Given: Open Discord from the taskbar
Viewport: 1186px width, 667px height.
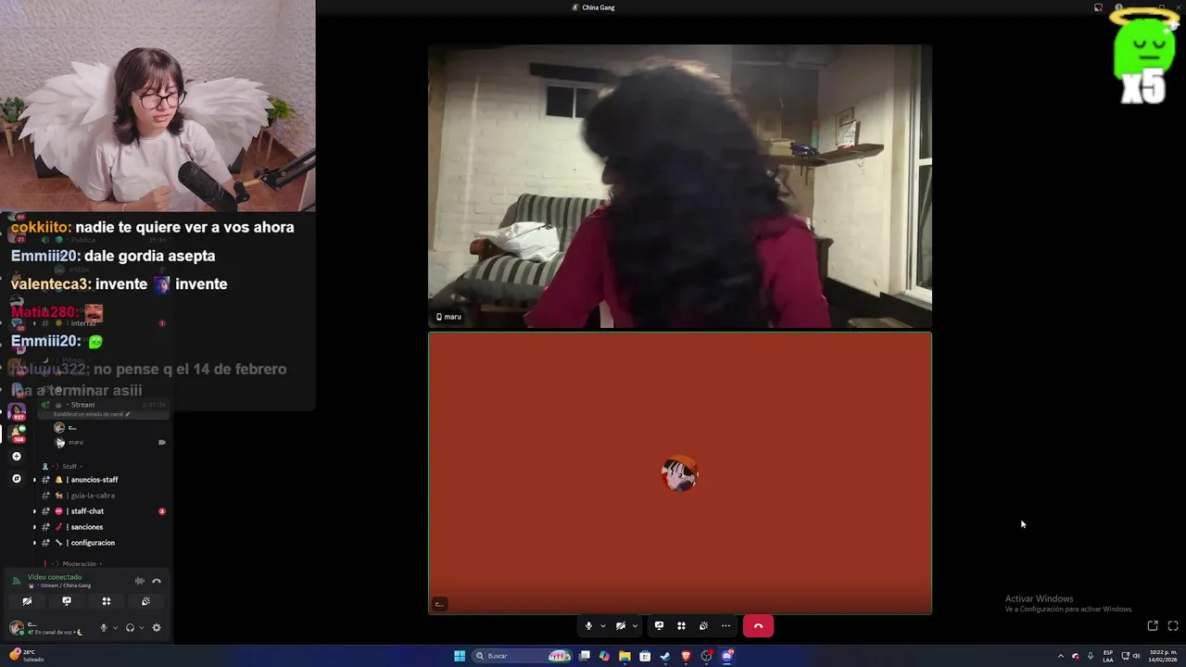Looking at the screenshot, I should pos(727,656).
